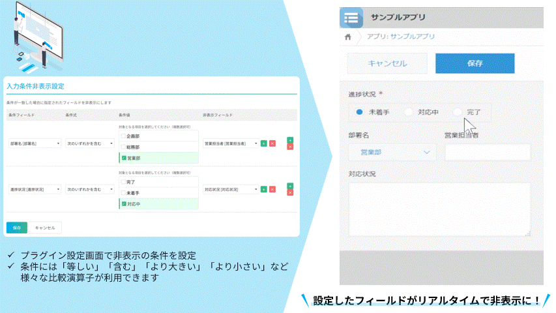
Task: Click the green 保存 button in plugin settings
Action: coord(17,228)
